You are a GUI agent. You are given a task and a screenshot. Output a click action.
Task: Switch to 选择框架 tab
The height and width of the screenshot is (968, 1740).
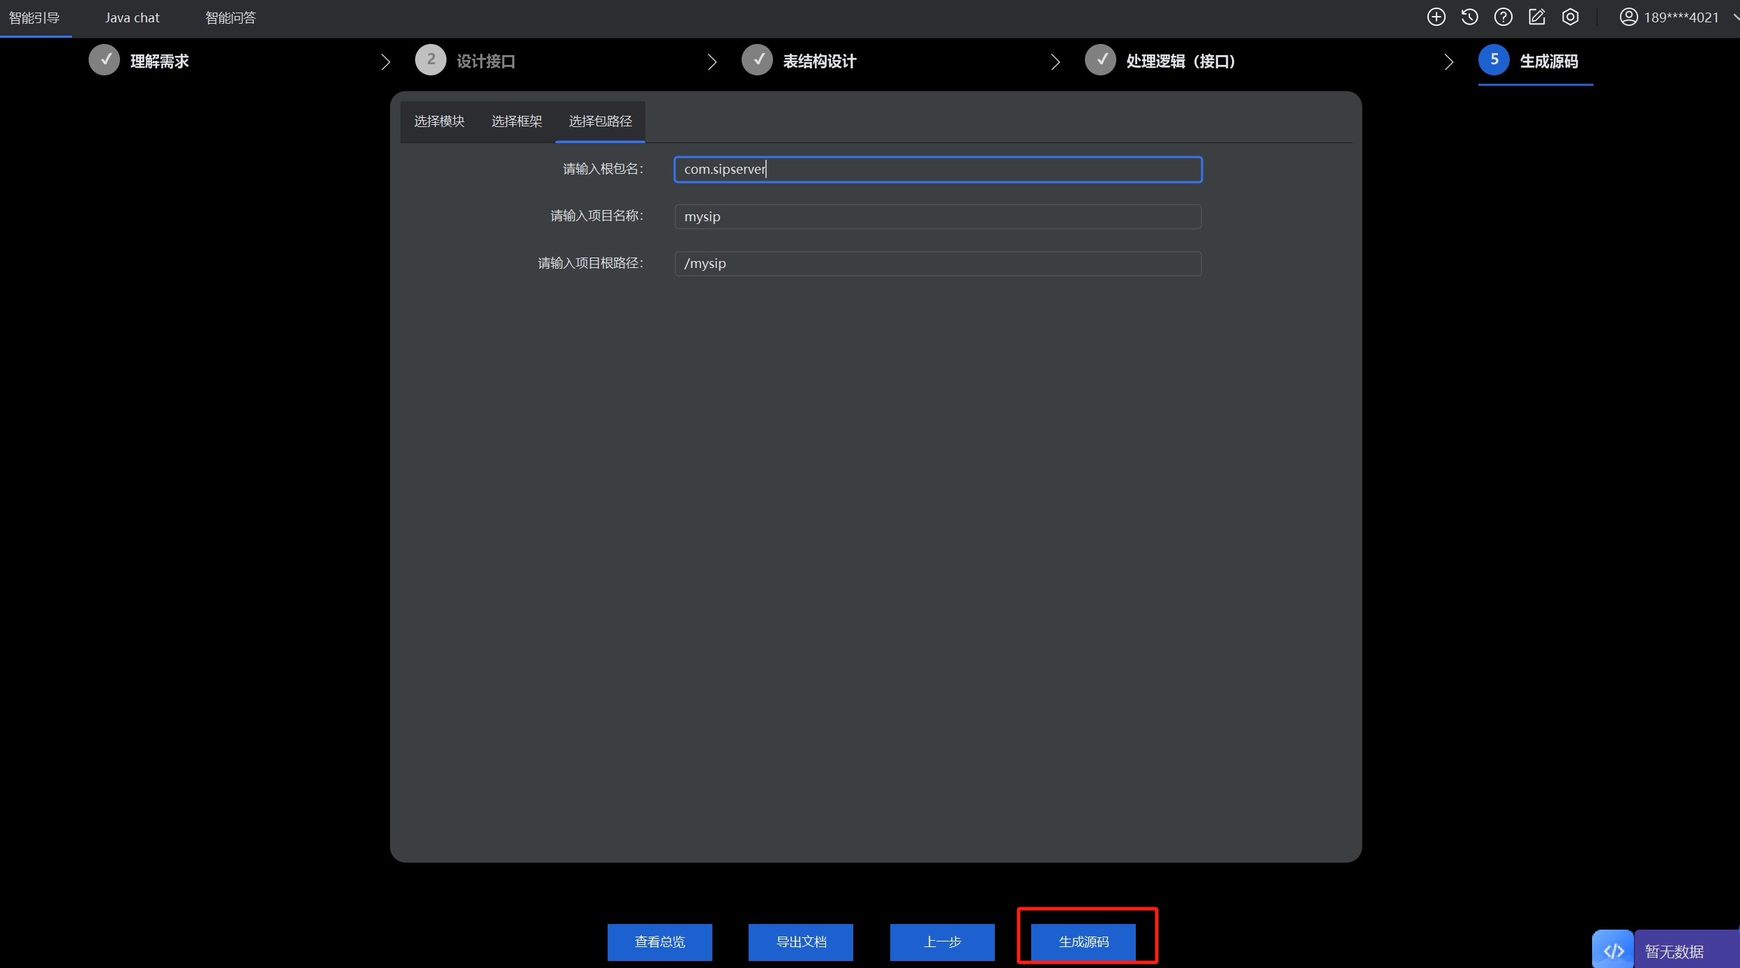pyautogui.click(x=516, y=121)
